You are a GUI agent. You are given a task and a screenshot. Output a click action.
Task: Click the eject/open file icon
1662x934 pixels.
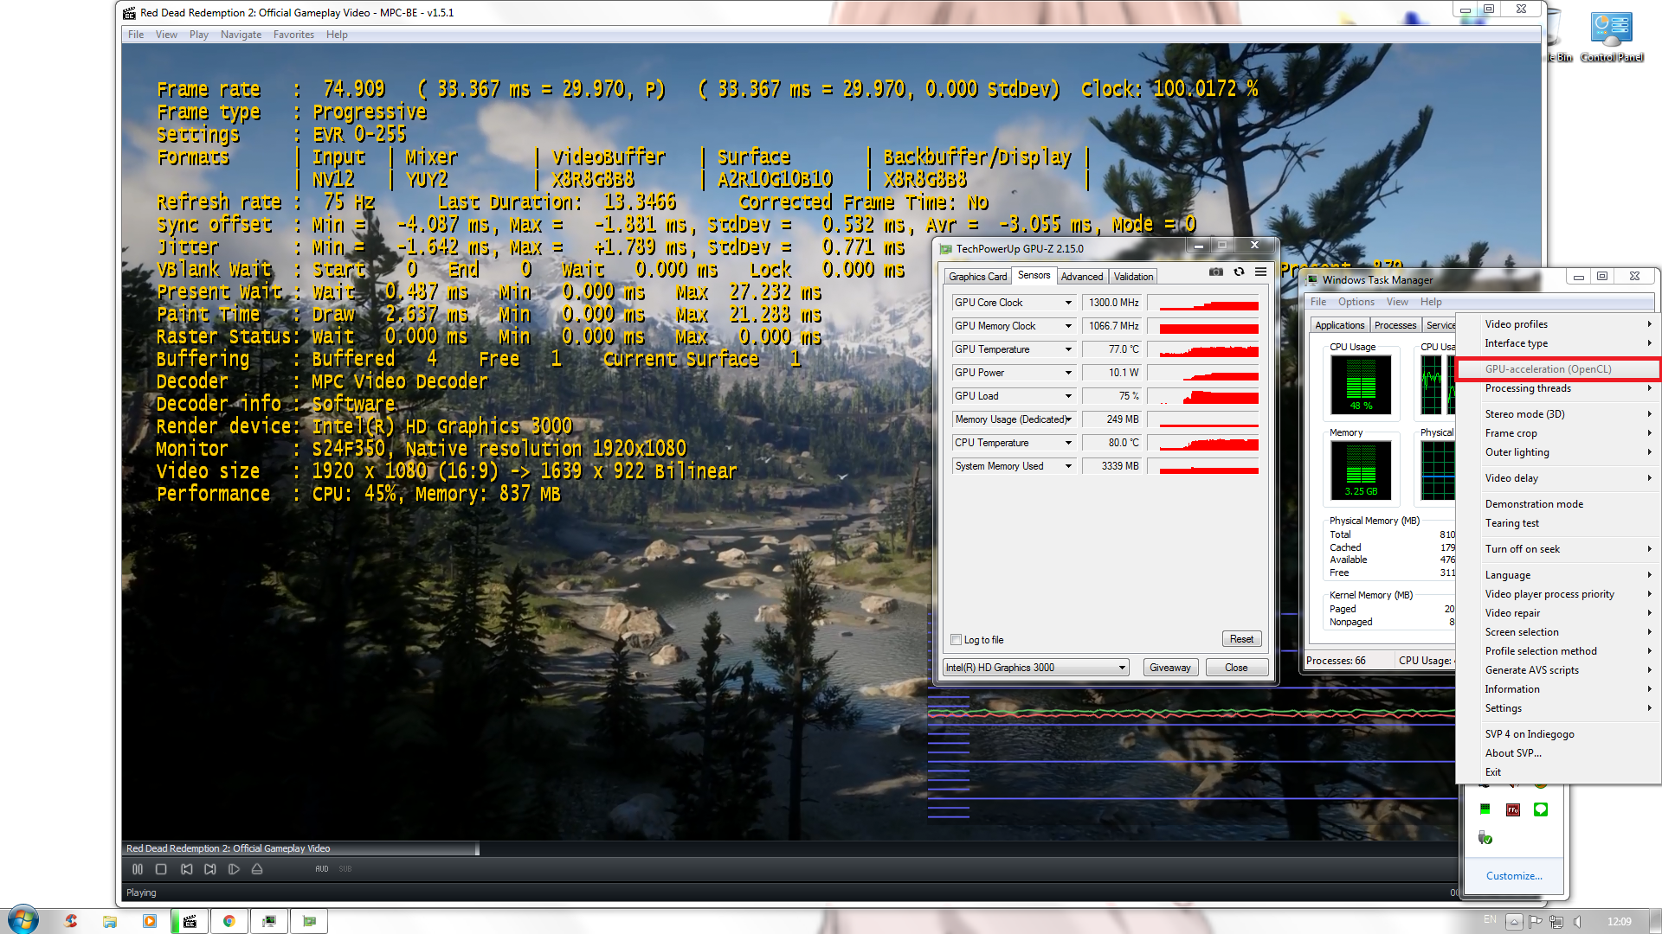pyautogui.click(x=257, y=869)
